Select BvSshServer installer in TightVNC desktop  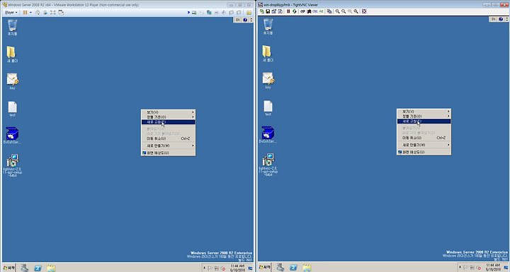pos(268,135)
